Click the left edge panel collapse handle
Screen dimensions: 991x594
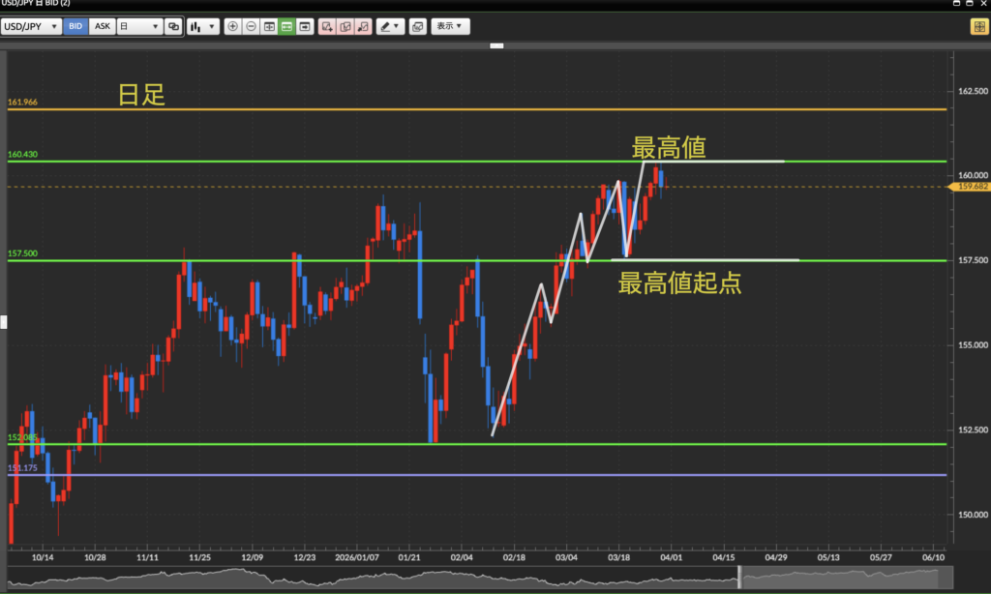pos(3,322)
